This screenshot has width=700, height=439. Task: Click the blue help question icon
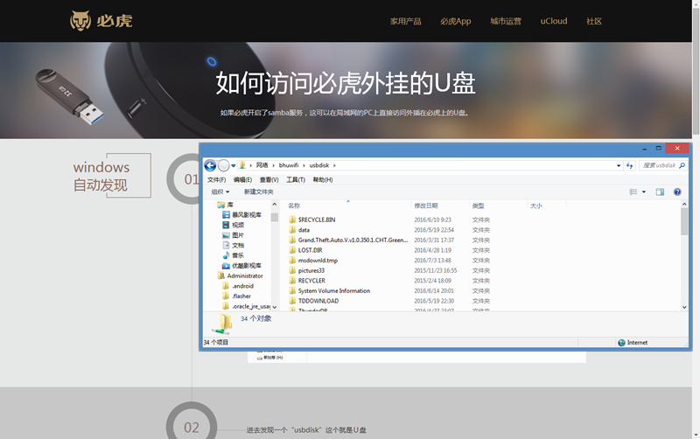coord(677,192)
